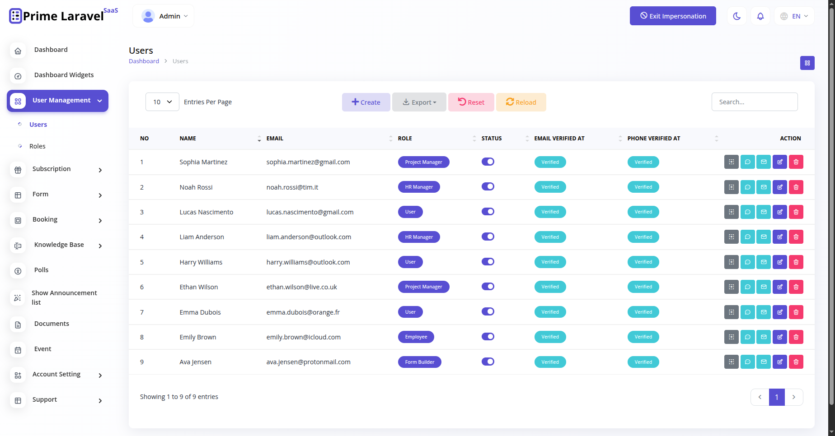Sort the table by the ROLE column arrows
The height and width of the screenshot is (436, 835).
(x=474, y=139)
